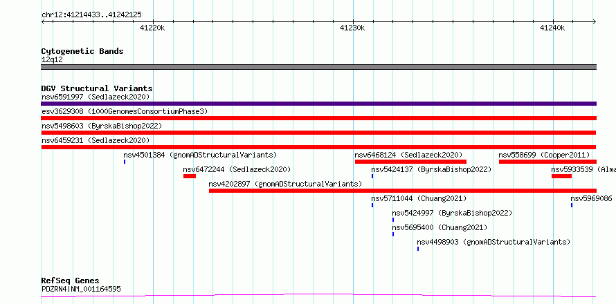Open nsv4501384 (gnomADStructuralVariants) label

200,155
